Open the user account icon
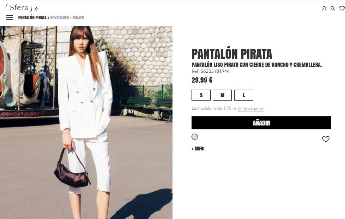 click(324, 8)
